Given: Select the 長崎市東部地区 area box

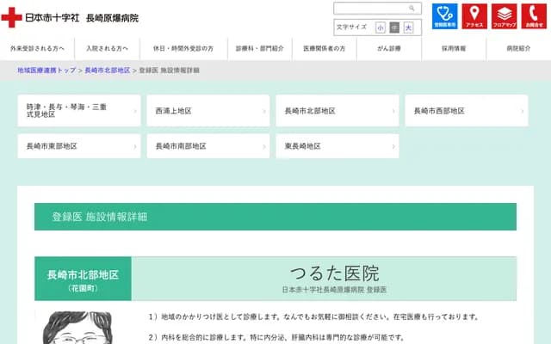Looking at the screenshot, I should [x=78, y=146].
